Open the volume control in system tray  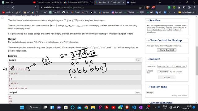[x=174, y=107]
